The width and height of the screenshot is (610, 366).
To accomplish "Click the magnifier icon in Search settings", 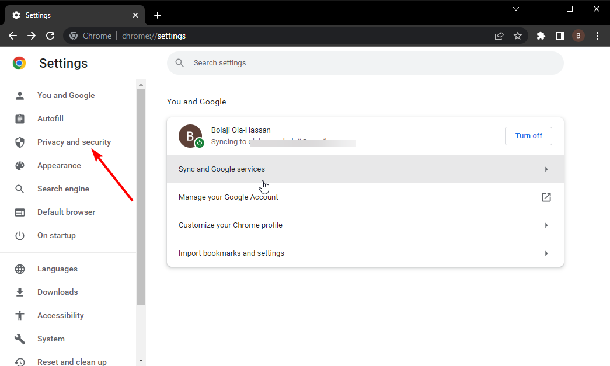I will click(179, 62).
